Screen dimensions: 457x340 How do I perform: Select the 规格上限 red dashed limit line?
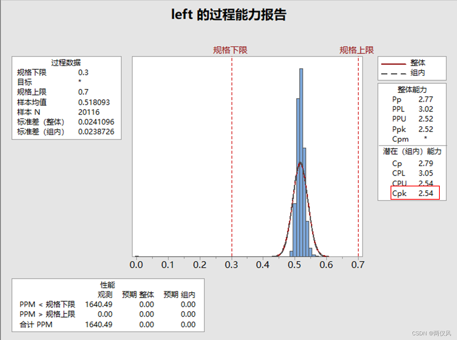click(358, 156)
